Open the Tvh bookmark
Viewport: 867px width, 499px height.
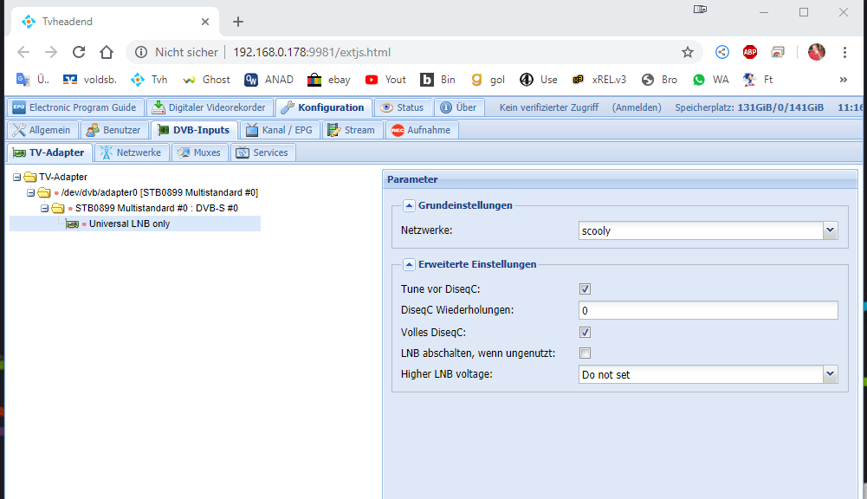[149, 80]
